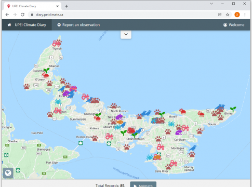Click the Total Records: 85 text
Screen dimensions: 252x187
pos(110,185)
